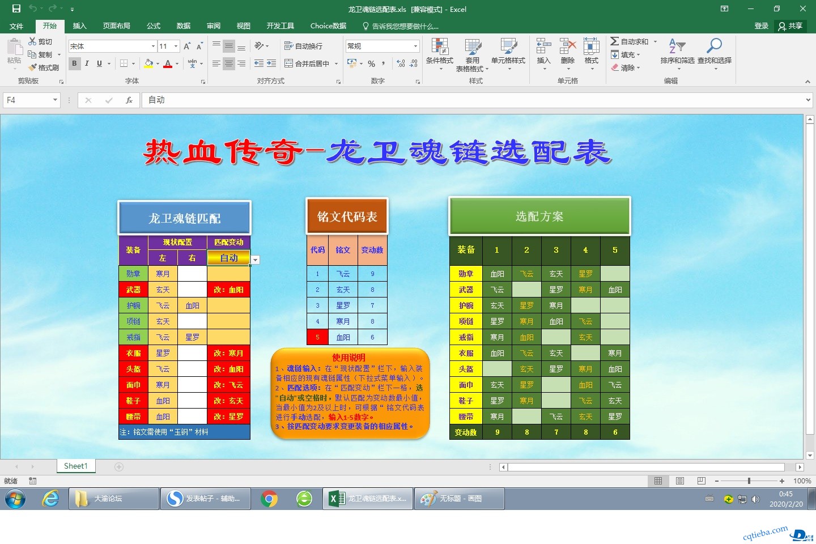
Task: Click Insert cells (插入) icon
Action: (543, 47)
